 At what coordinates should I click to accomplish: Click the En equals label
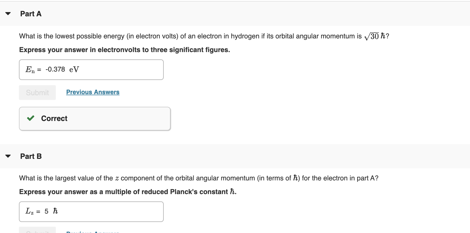(33, 69)
